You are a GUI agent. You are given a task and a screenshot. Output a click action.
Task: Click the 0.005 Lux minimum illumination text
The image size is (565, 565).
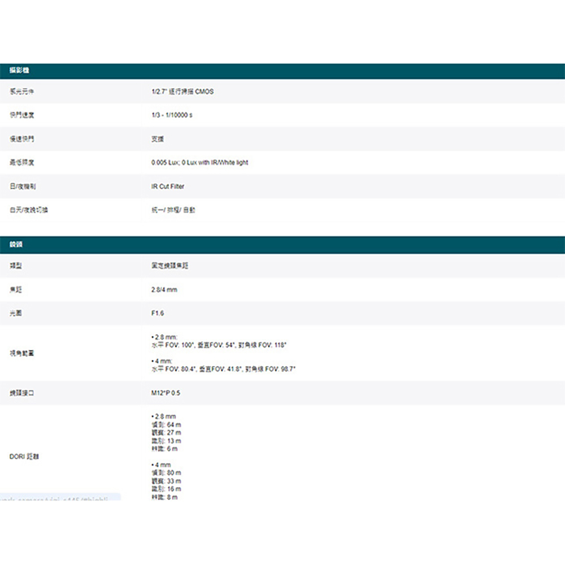[x=199, y=163]
